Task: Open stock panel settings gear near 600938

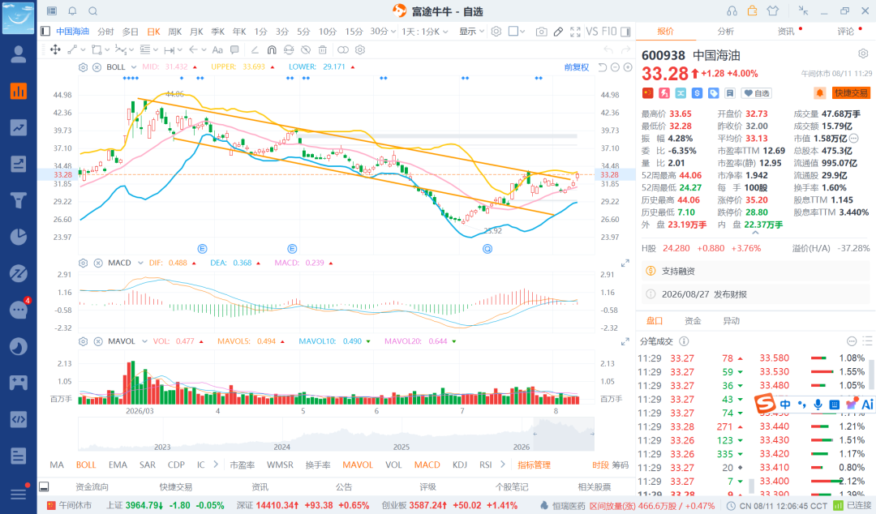Action: 863,54
